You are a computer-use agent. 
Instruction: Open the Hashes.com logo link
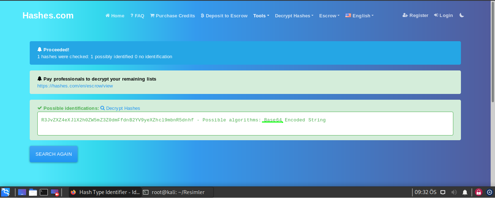48,16
